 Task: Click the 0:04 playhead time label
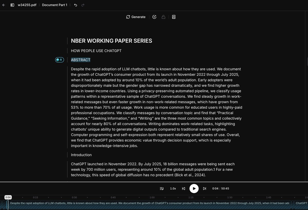coord(8,197)
